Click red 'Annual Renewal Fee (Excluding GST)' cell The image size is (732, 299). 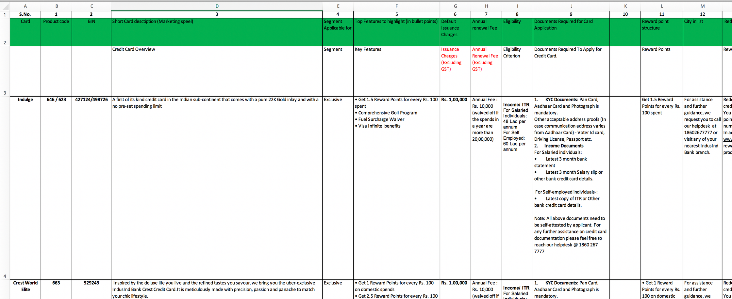(x=486, y=71)
